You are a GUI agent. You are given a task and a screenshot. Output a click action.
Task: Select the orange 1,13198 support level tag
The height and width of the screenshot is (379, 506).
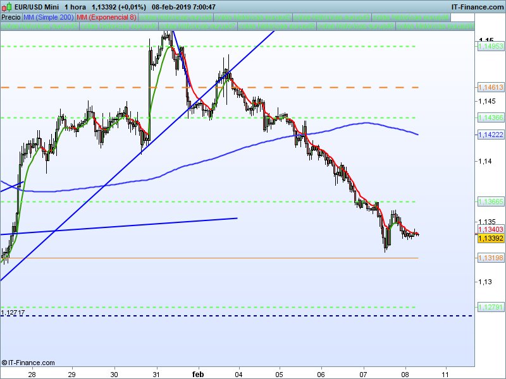coord(490,258)
